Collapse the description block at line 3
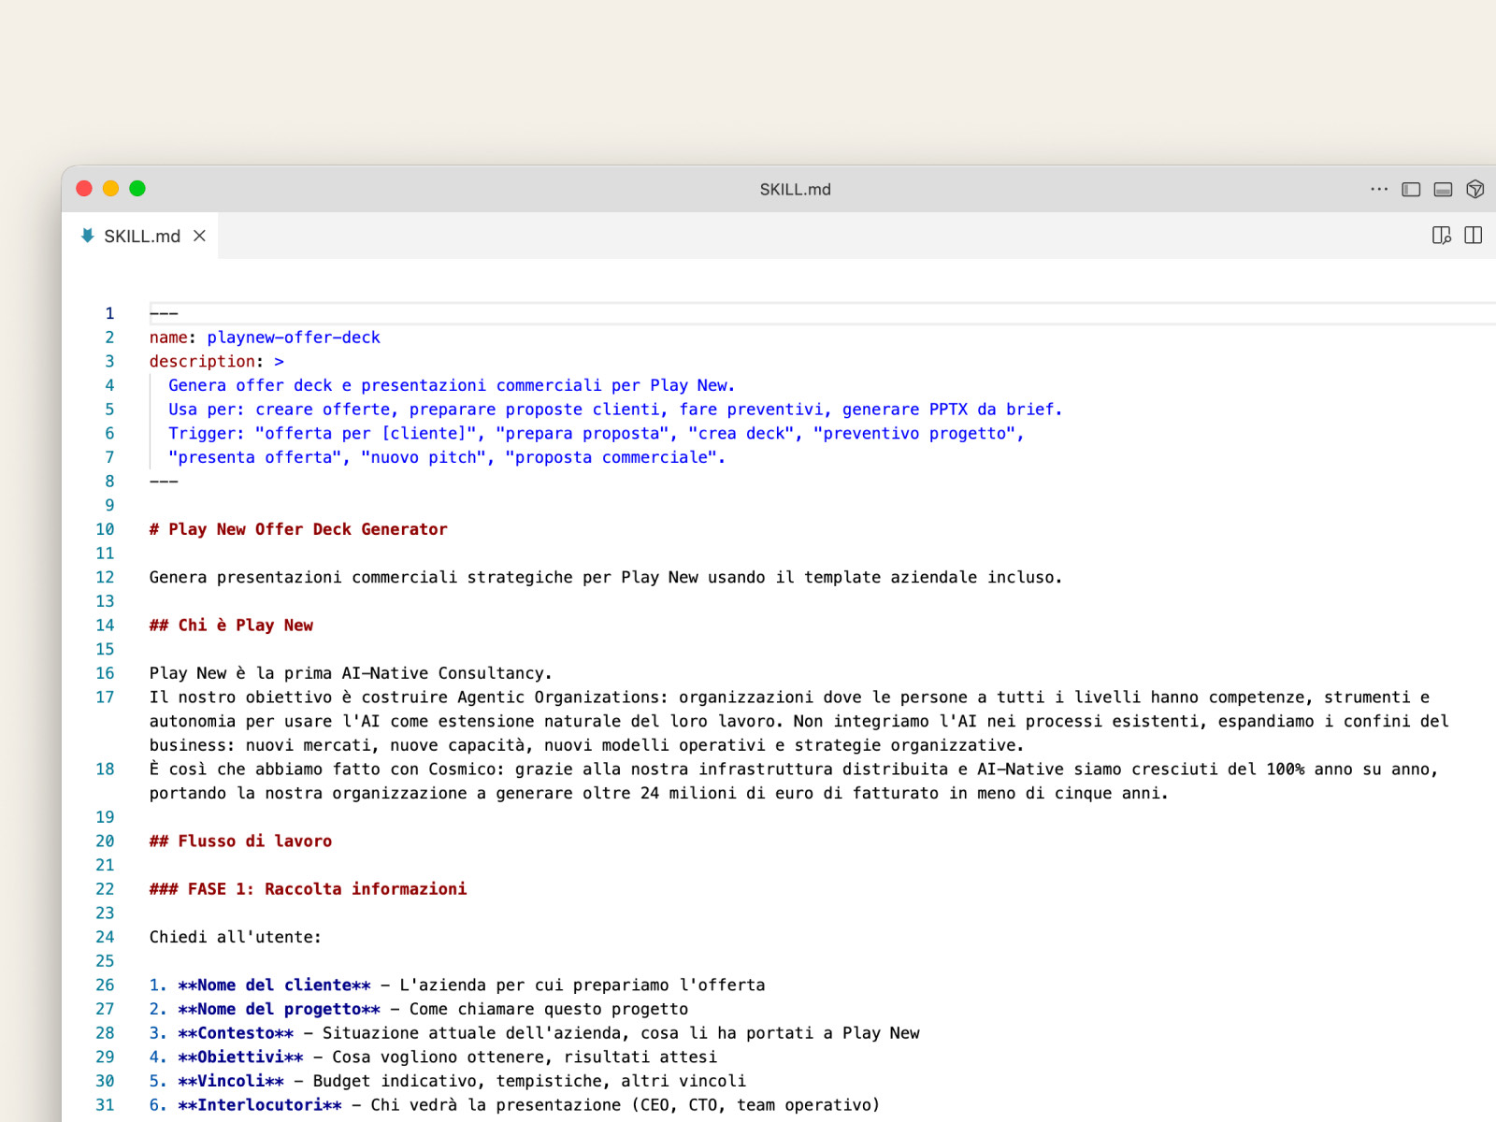Screen dimensions: 1496x1122 (x=133, y=362)
